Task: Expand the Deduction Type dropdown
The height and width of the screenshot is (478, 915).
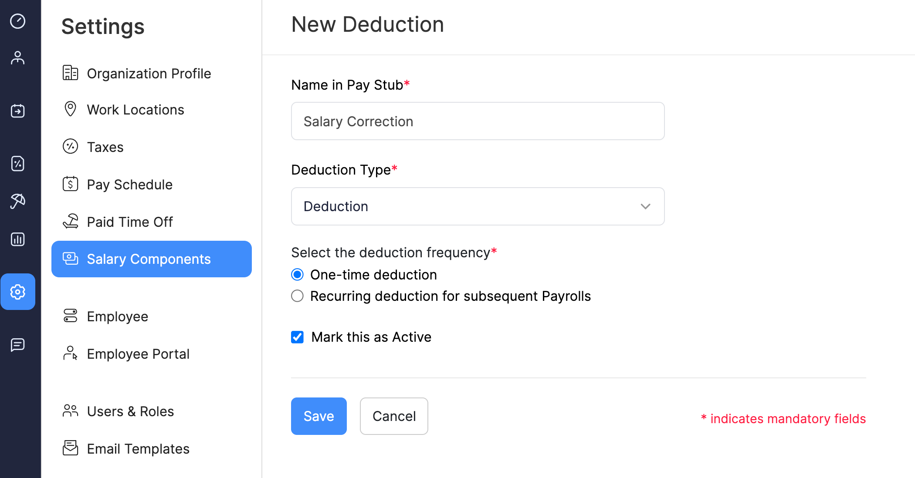Action: 646,207
